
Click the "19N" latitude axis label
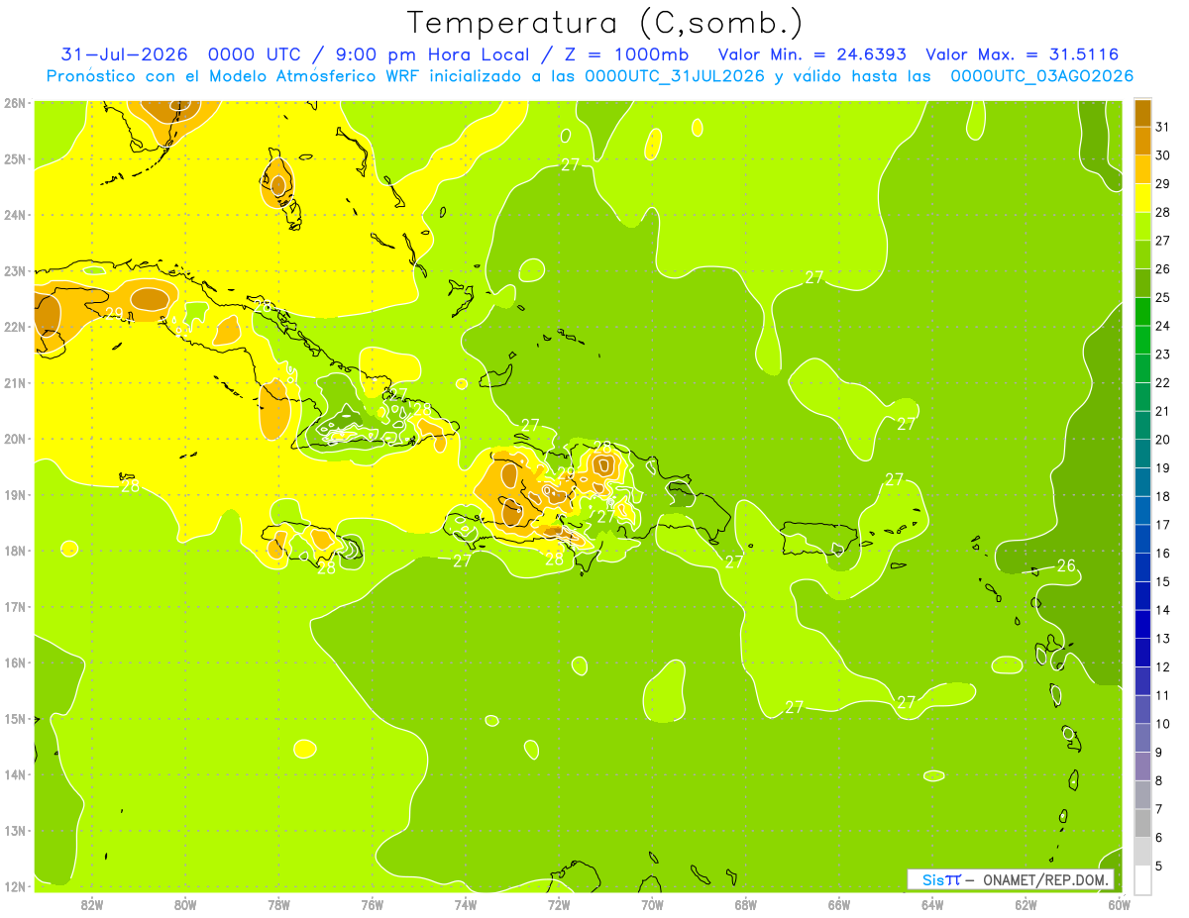coord(15,495)
